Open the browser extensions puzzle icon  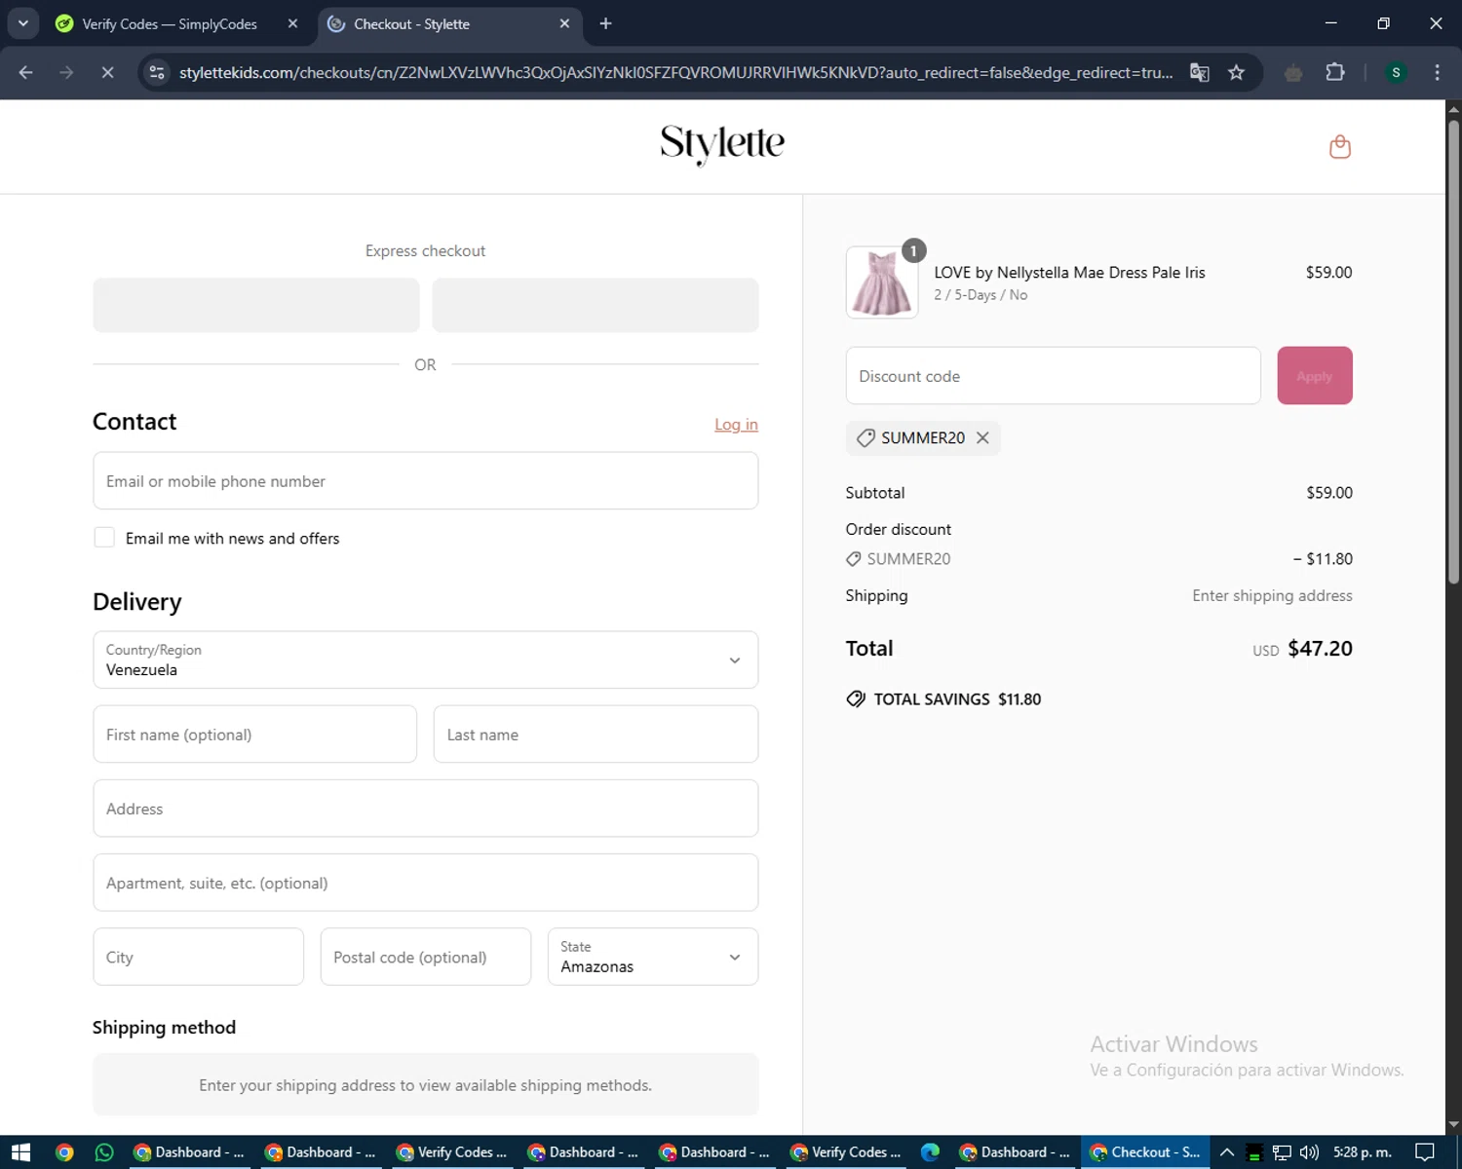1335,72
